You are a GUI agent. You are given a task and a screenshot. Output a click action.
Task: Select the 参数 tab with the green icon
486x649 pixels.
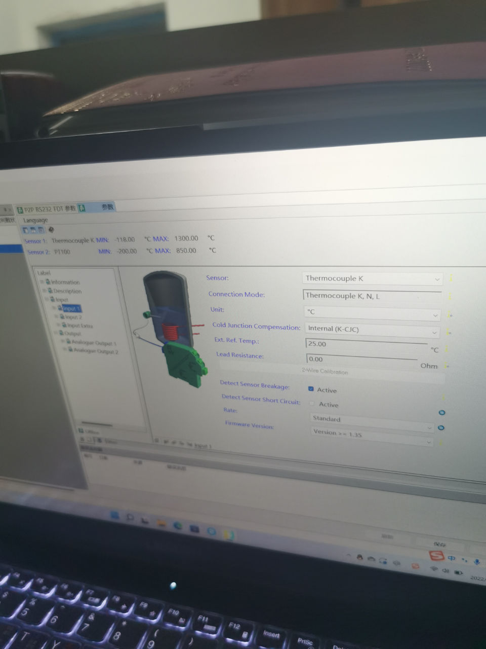(x=97, y=207)
